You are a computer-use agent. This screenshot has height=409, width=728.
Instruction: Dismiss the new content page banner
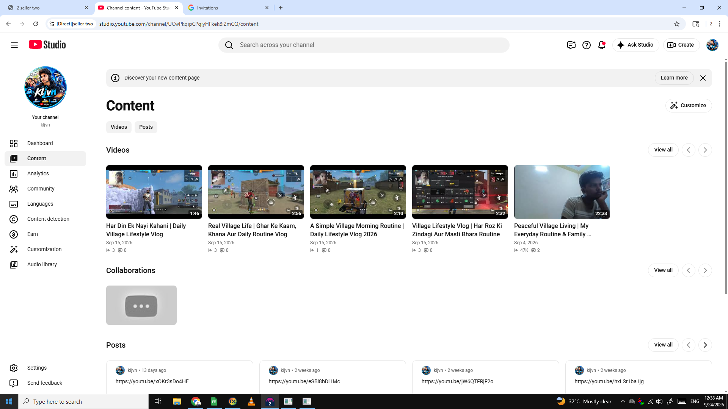(x=703, y=78)
